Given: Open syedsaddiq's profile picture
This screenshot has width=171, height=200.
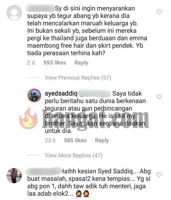Looking at the screenshot, I should 34,95.
